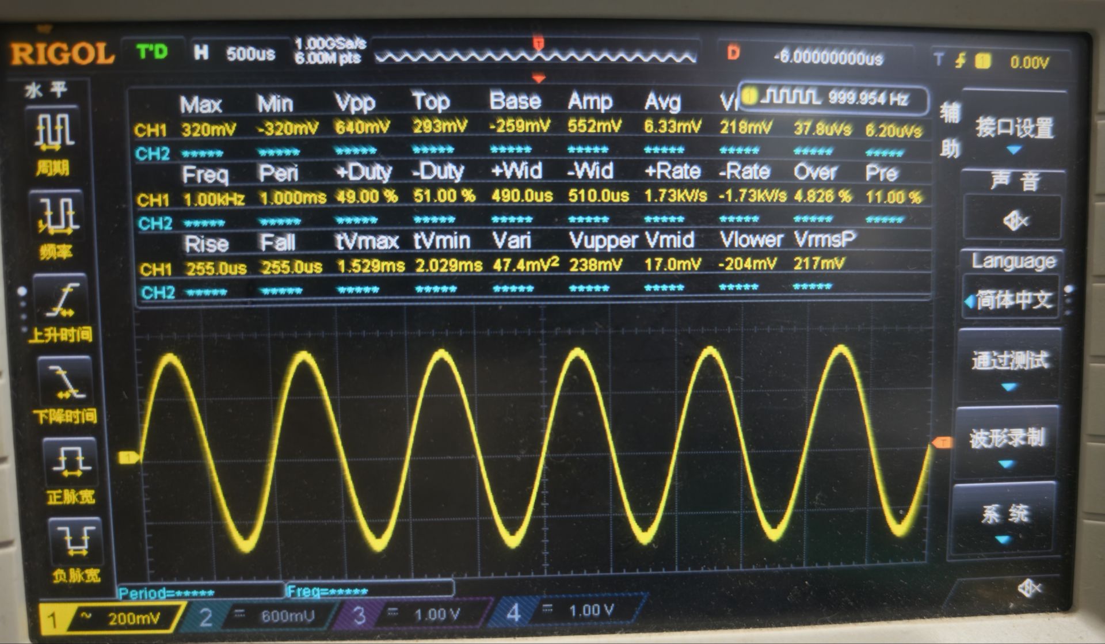Select the Fall Time (下降时间) icon
1105x644 pixels.
click(66, 380)
